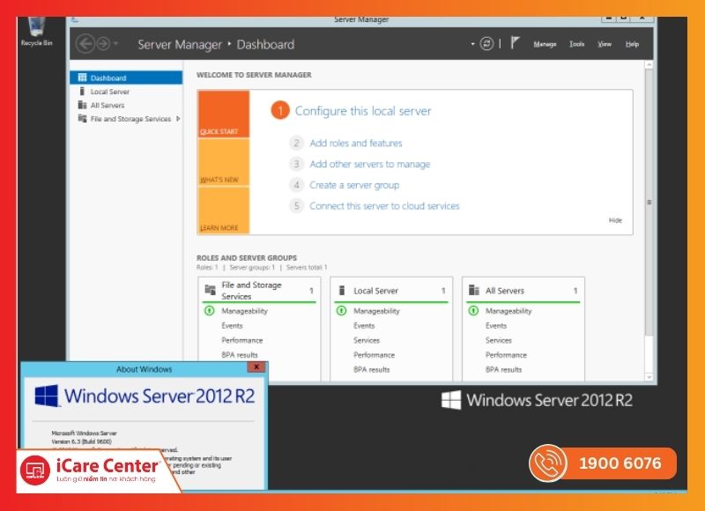
Task: Click the scrollbar down arrow in dashboard
Action: coord(649,376)
